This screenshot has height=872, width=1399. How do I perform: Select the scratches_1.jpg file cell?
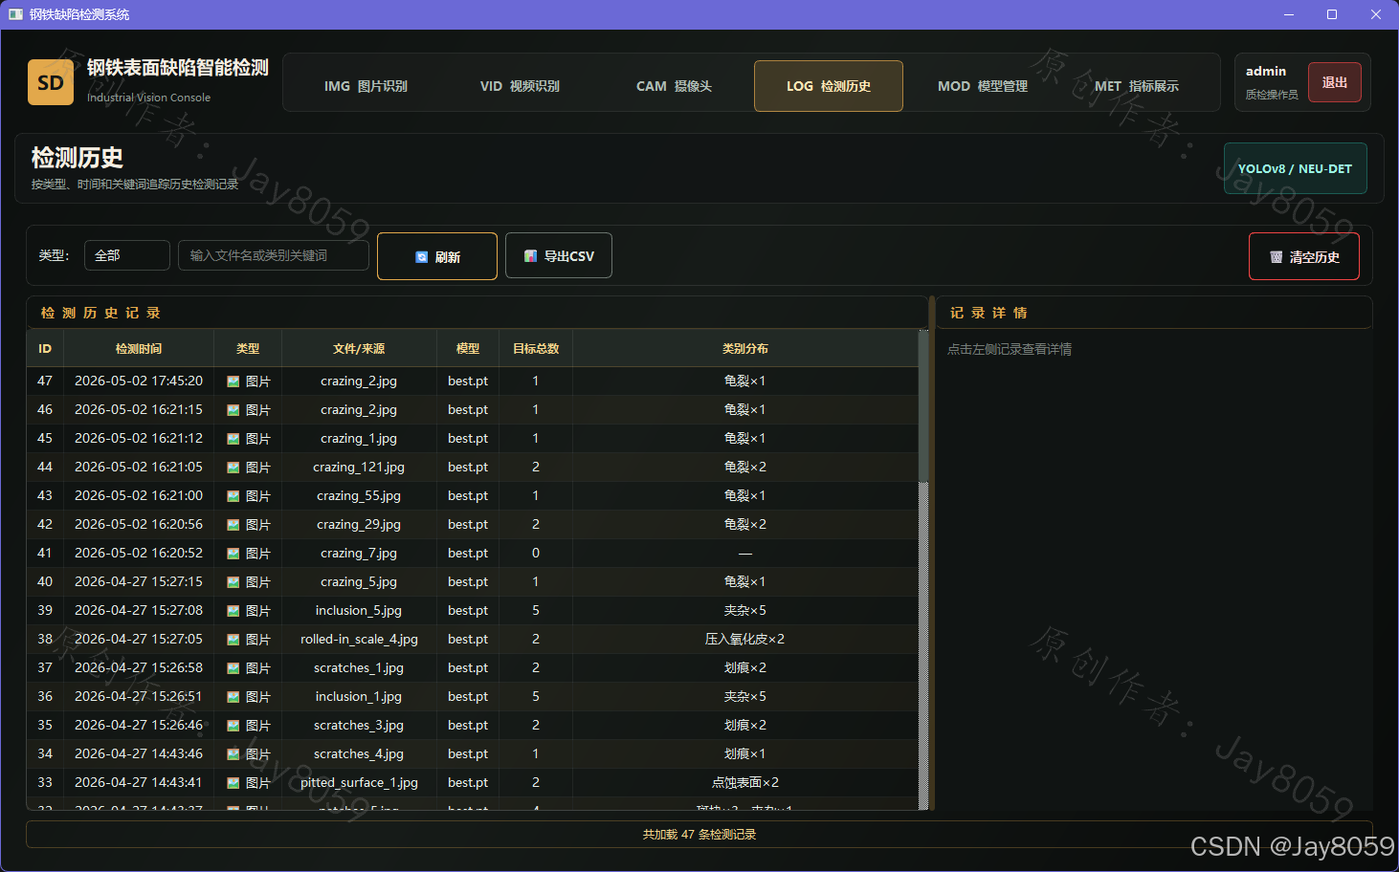click(359, 667)
